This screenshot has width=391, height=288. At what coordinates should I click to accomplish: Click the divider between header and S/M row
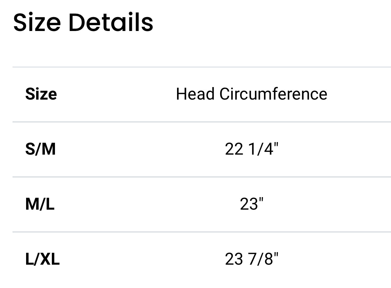(x=202, y=122)
